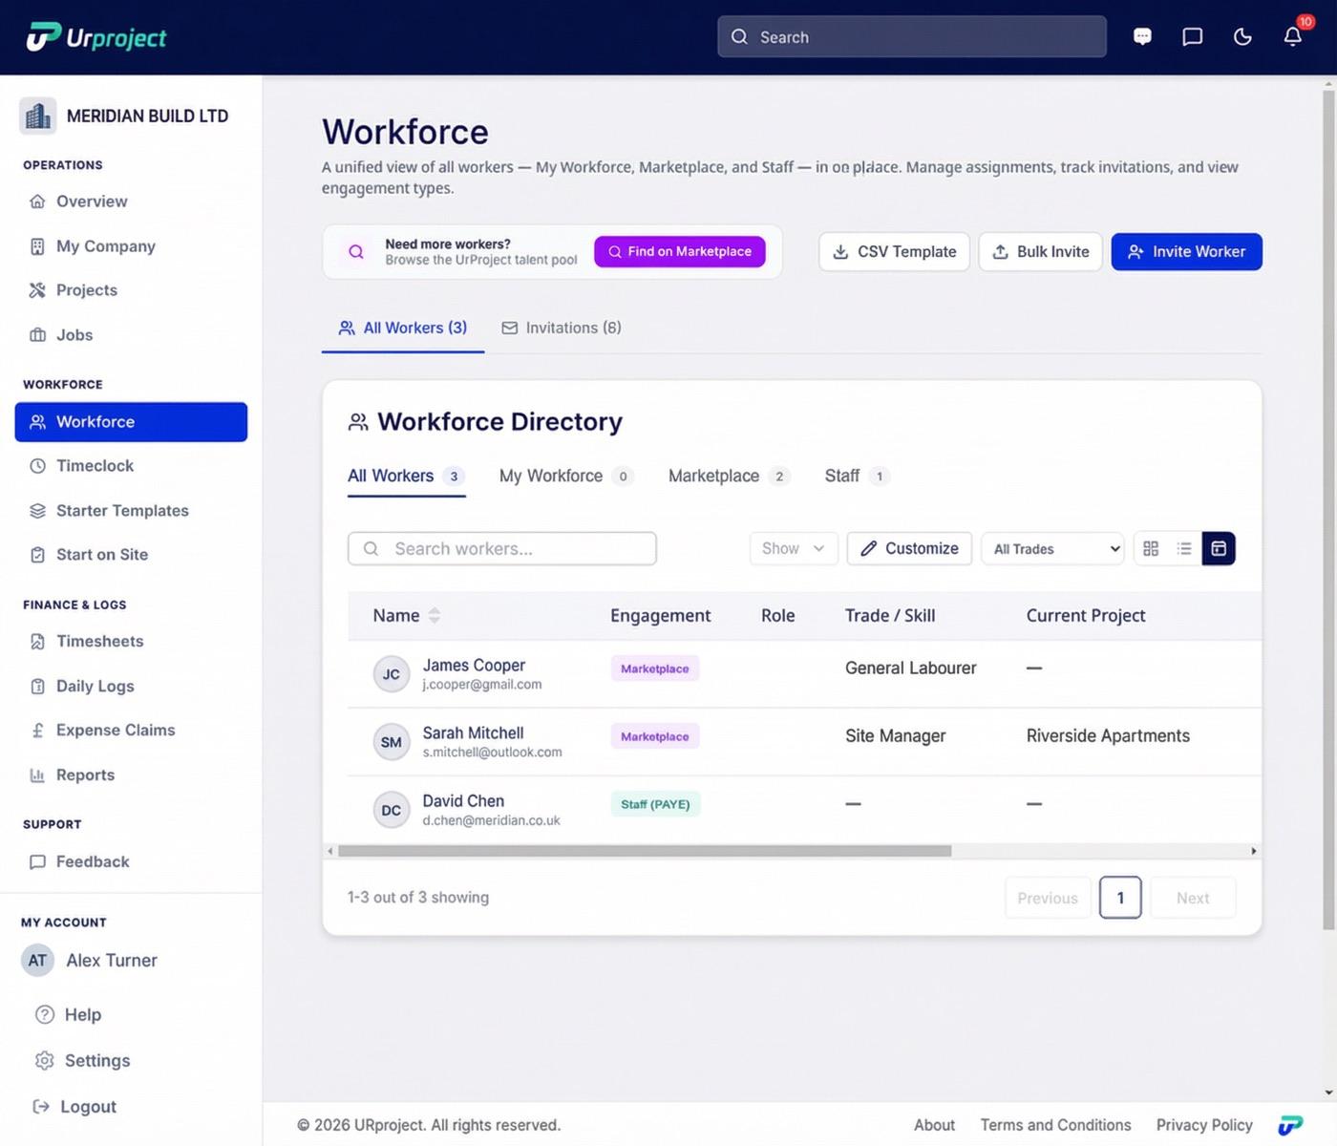Screen dimensions: 1337x1146
Task: Switch to list view icon
Action: [1184, 548]
